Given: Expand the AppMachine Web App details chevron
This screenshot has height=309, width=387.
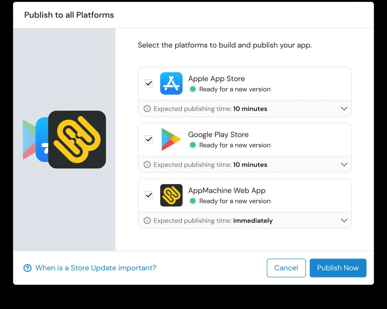Looking at the screenshot, I should (344, 220).
